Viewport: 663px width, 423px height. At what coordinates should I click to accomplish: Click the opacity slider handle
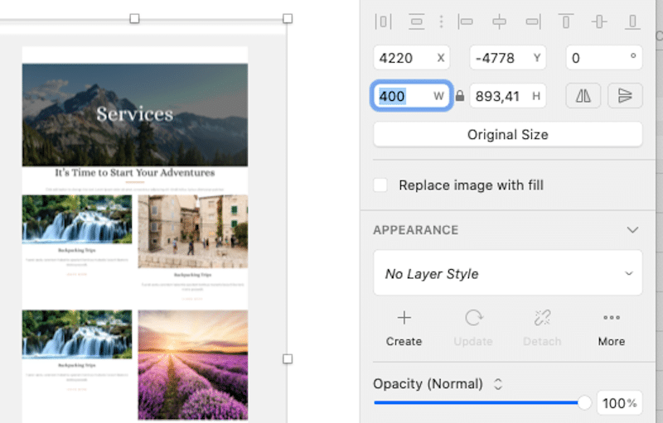tap(584, 403)
